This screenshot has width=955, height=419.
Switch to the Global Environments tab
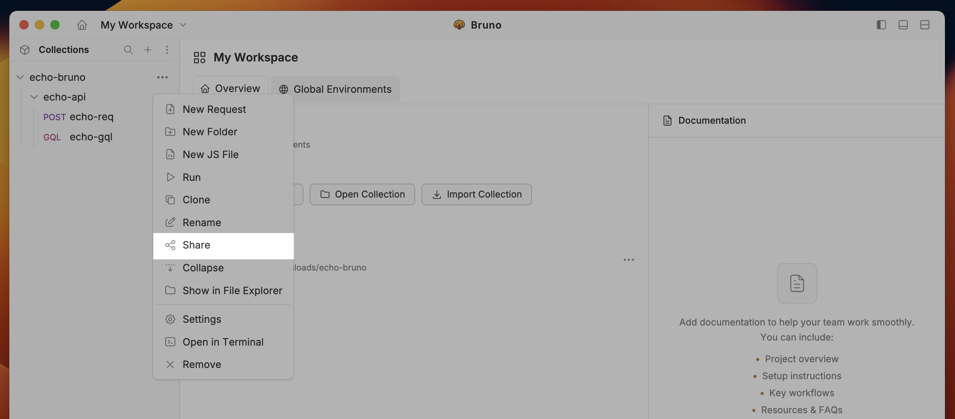coord(342,89)
